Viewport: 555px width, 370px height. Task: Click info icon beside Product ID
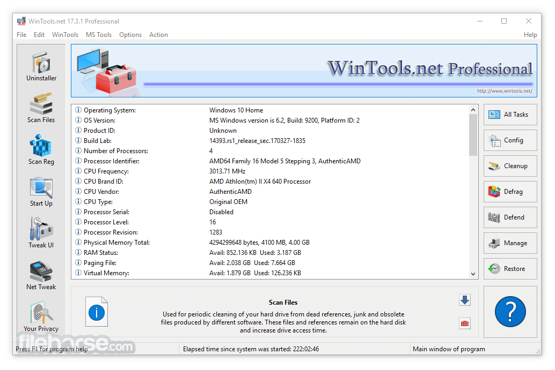[x=78, y=131]
